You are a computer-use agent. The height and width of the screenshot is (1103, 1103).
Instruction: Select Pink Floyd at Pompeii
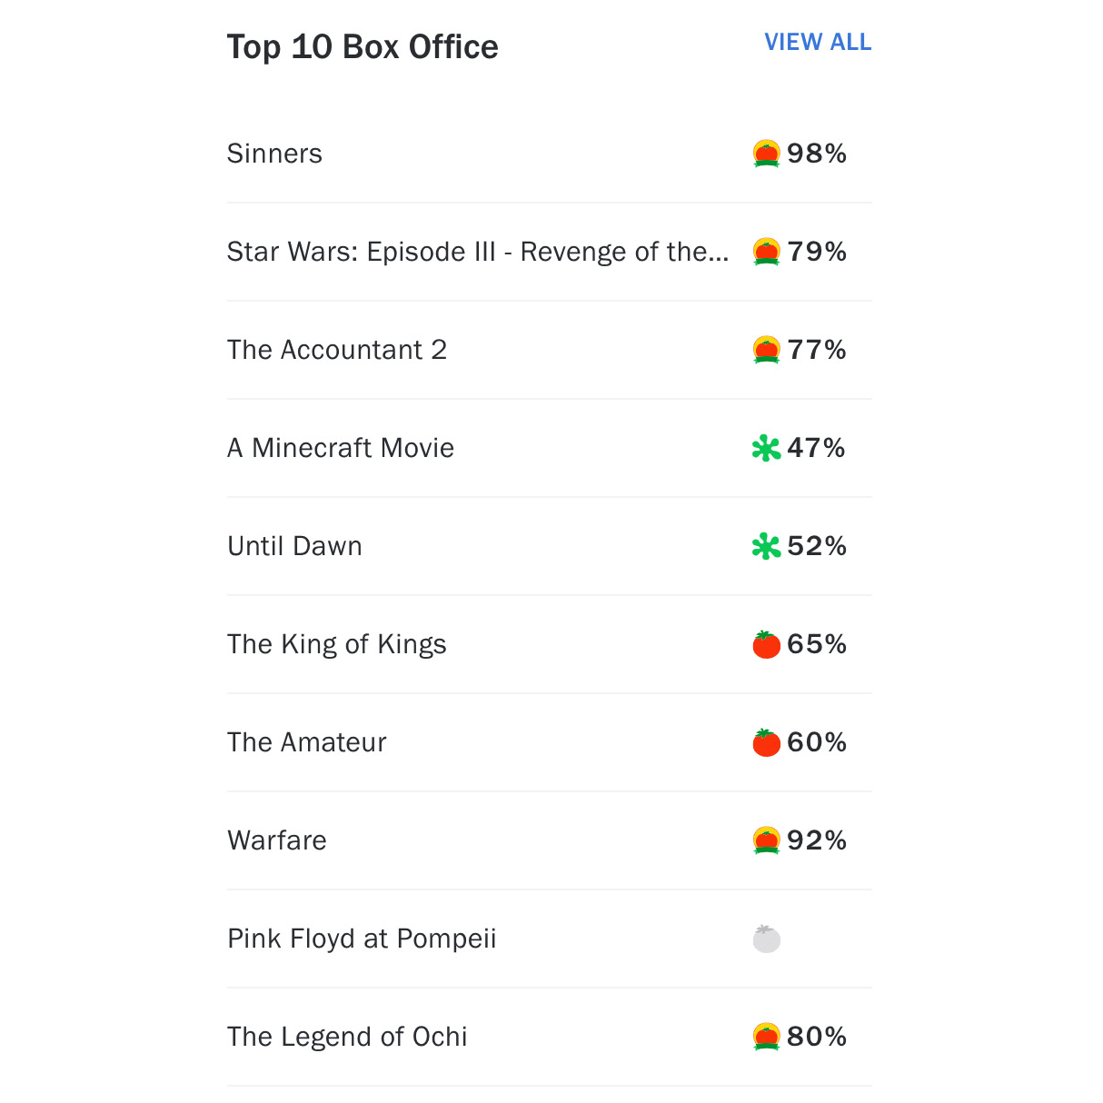pos(362,939)
